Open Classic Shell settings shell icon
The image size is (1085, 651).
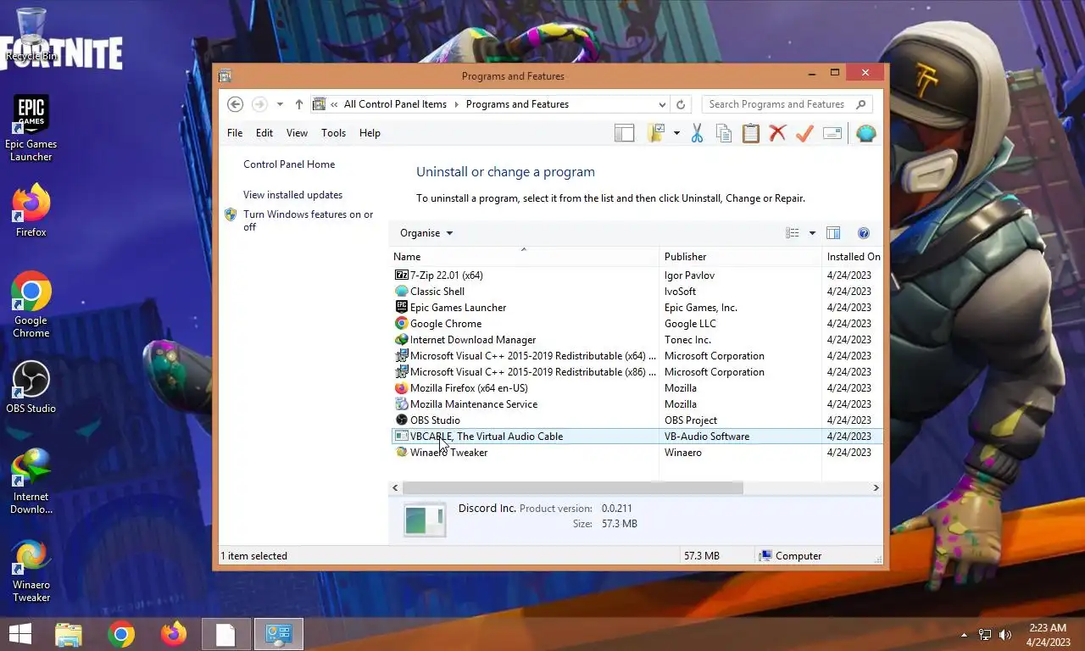click(x=865, y=133)
